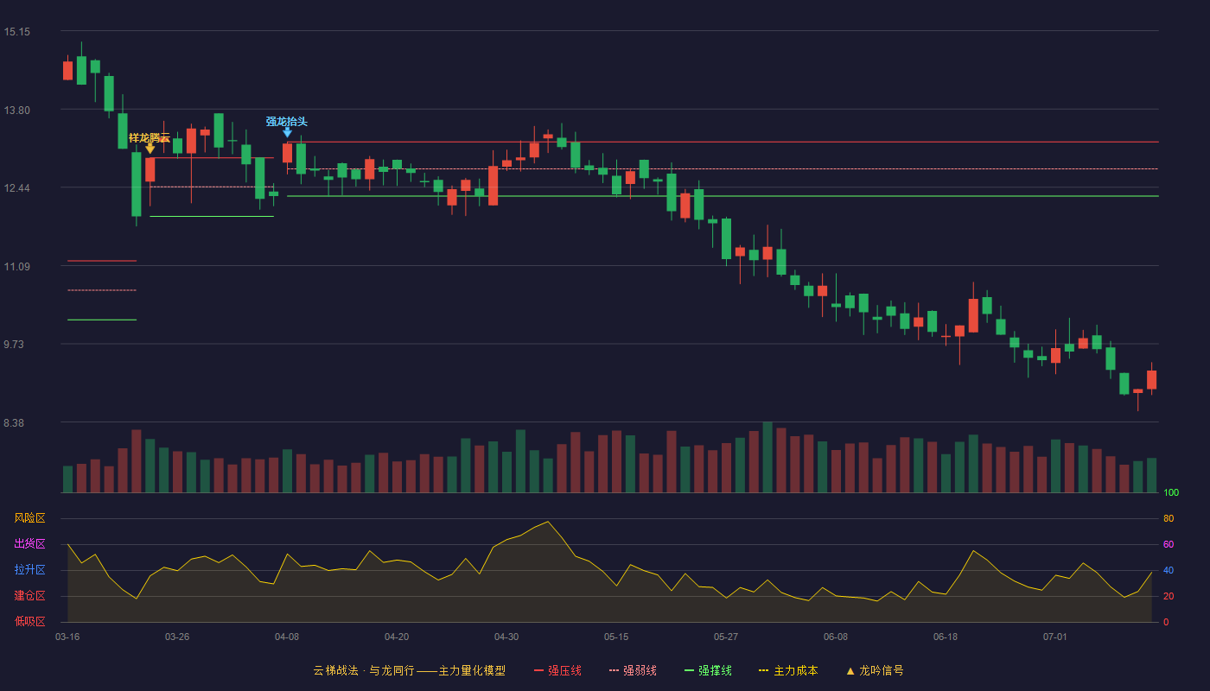This screenshot has width=1210, height=691.
Task: Toggle the yellow dashed 主力成本 legend icon
Action: (763, 670)
